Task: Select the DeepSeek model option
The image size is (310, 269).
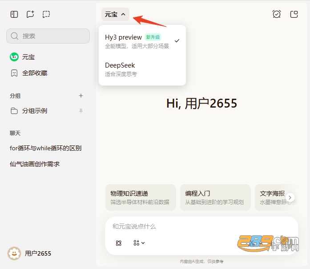Action: [x=142, y=69]
